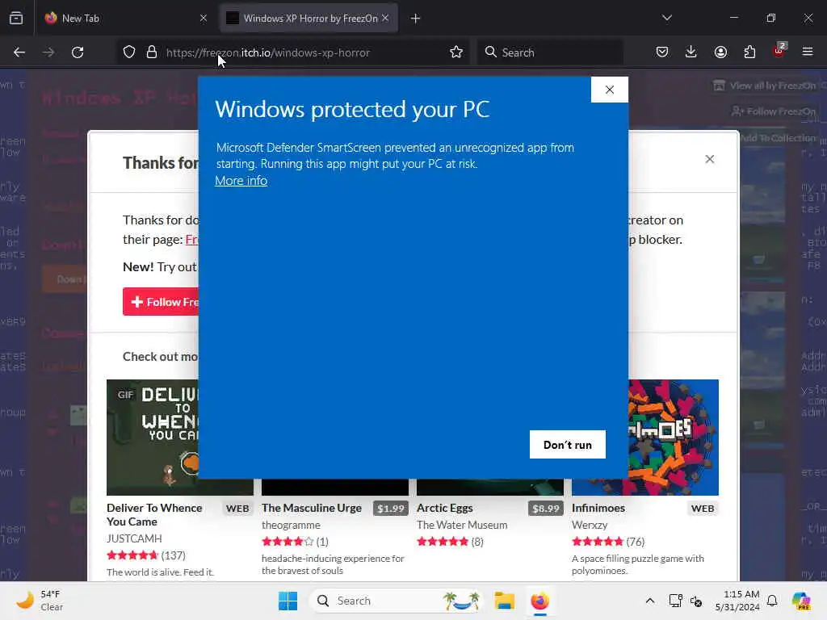This screenshot has width=827, height=620.
Task: Click Deliver To Whence You Came star rating
Action: tap(132, 555)
